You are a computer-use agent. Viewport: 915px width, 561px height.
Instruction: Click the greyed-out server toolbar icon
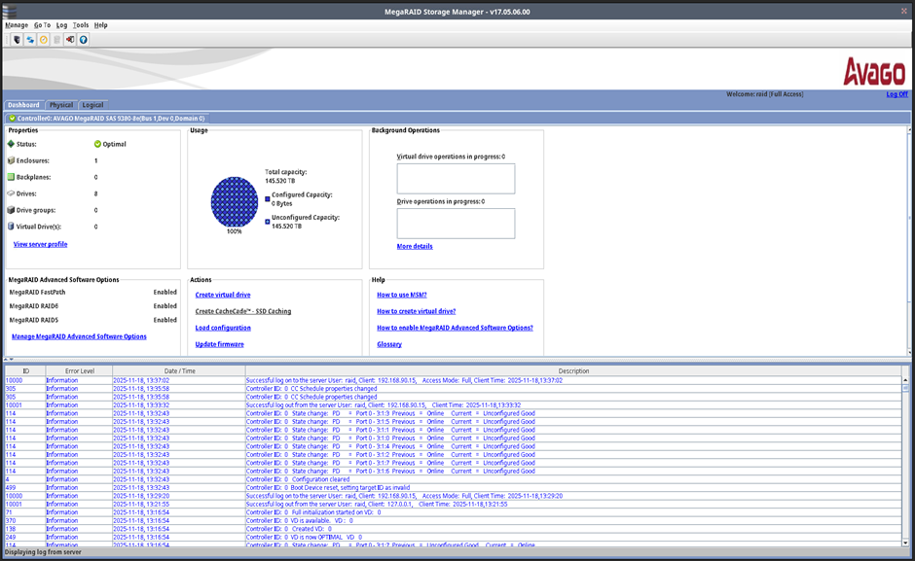(56, 40)
